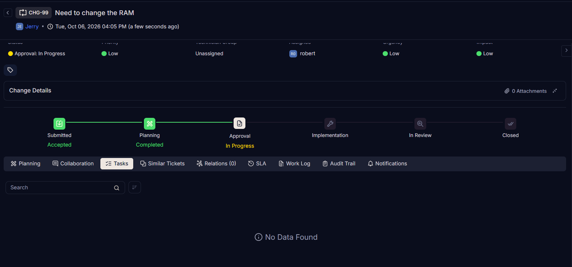
Task: Show more fields with right chevron arrow
Action: click(566, 51)
